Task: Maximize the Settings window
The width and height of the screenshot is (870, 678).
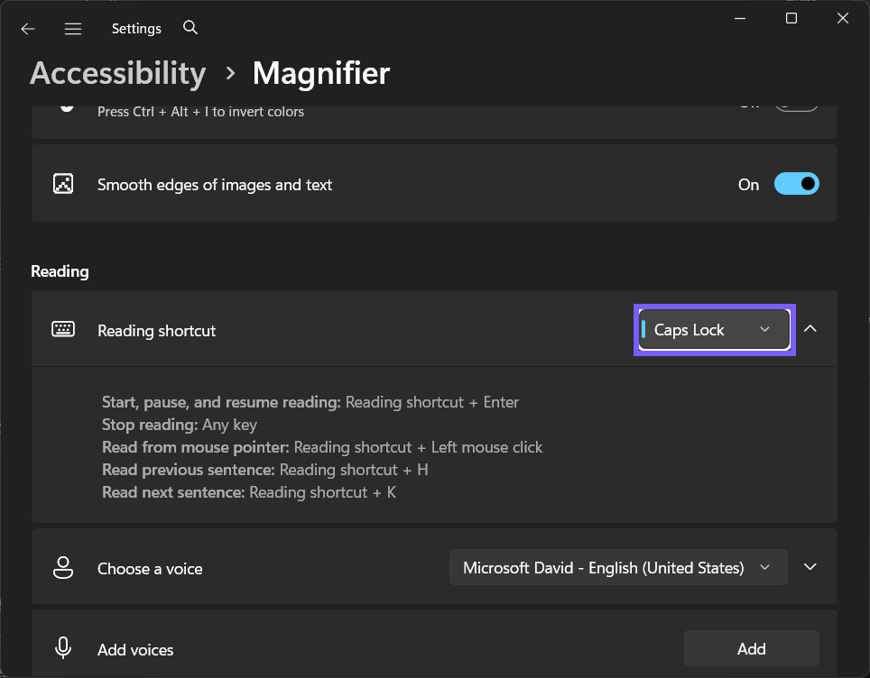Action: pyautogui.click(x=791, y=18)
